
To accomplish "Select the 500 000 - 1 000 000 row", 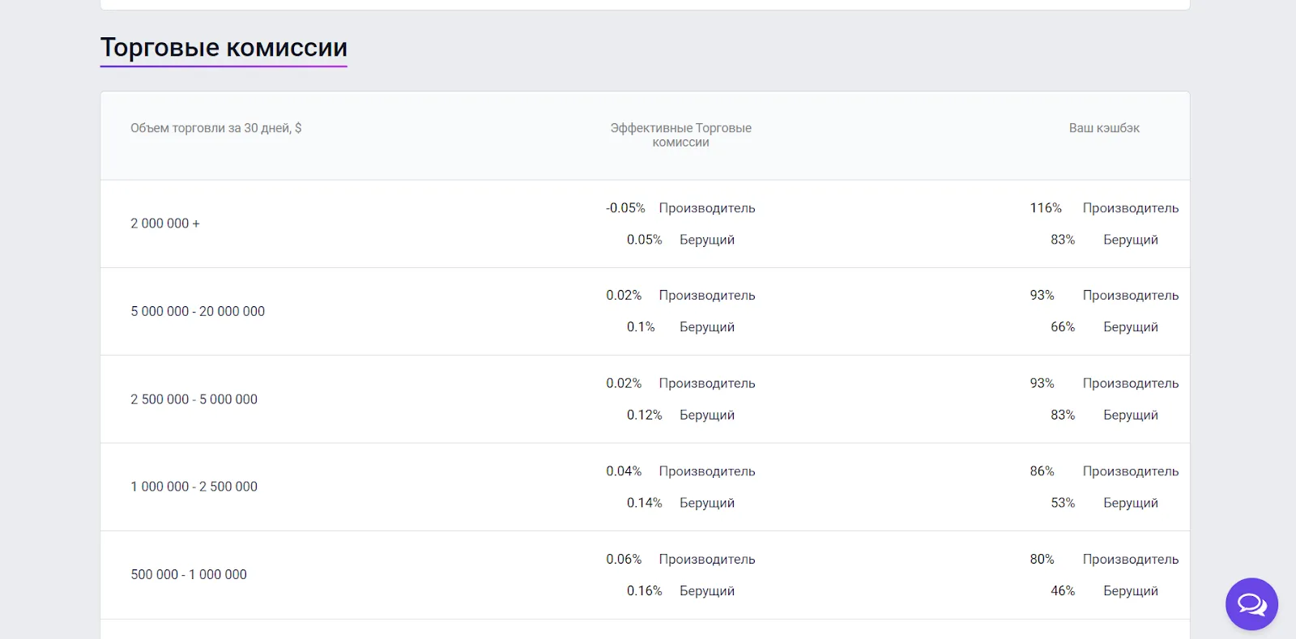I will tap(645, 575).
